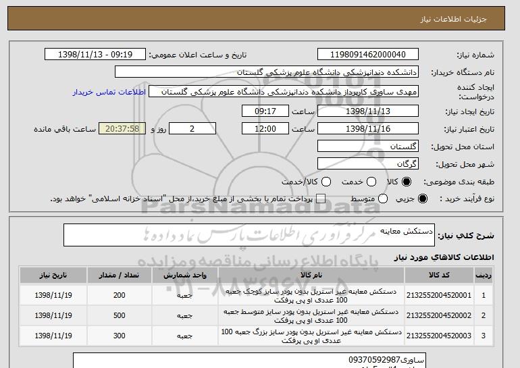The height and width of the screenshot is (368, 520).
Task: Click the countdown timer 20:37:58
Action: (x=122, y=129)
